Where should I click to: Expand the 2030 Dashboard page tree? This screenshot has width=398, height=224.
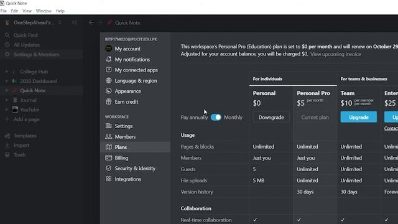(x=7, y=81)
